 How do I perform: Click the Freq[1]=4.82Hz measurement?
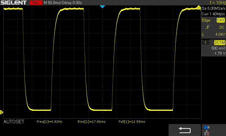(49, 122)
